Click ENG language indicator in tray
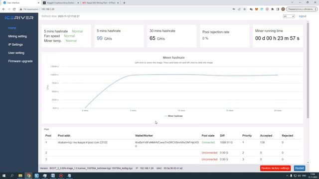The height and width of the screenshot is (179, 319). pyautogui.click(x=304, y=176)
